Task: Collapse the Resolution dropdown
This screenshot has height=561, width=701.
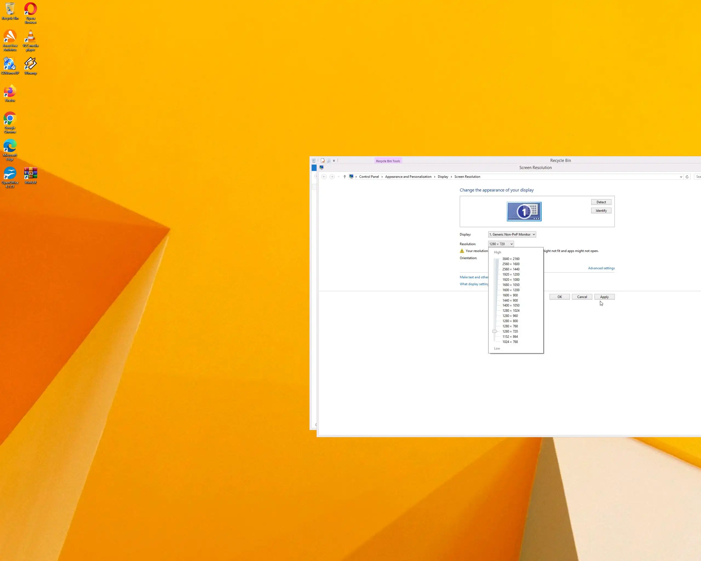Action: (x=501, y=244)
